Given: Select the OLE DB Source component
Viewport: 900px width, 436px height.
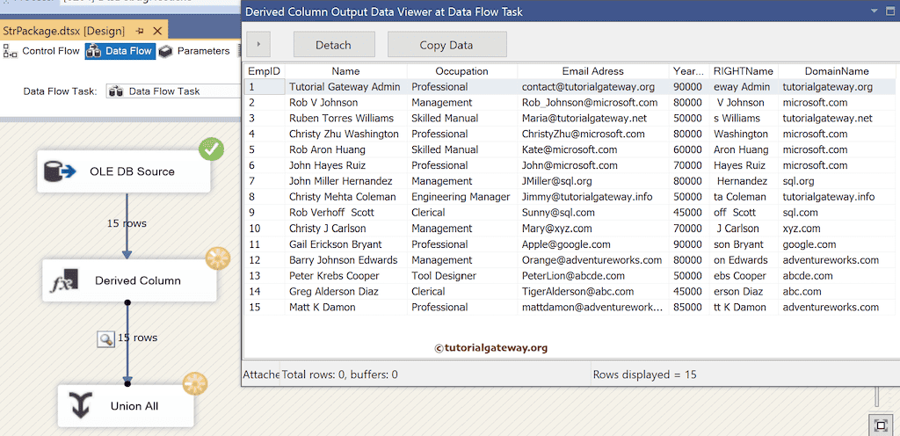Looking at the screenshot, I should coord(124,171).
